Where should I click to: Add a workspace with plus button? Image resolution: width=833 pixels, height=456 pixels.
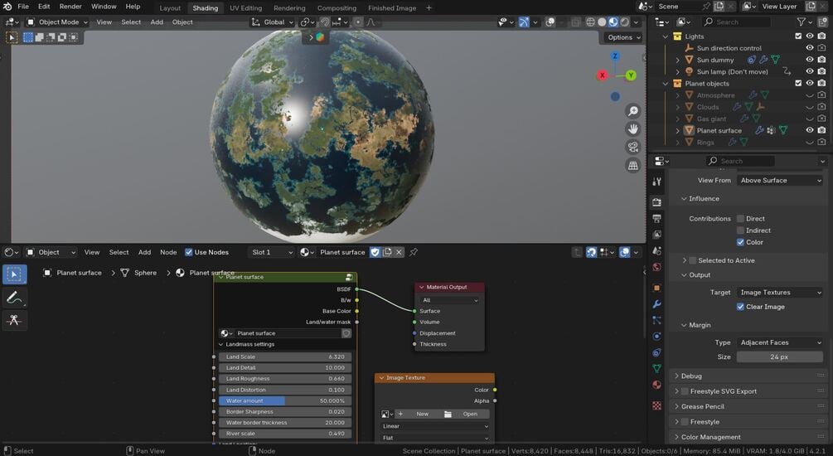[429, 8]
